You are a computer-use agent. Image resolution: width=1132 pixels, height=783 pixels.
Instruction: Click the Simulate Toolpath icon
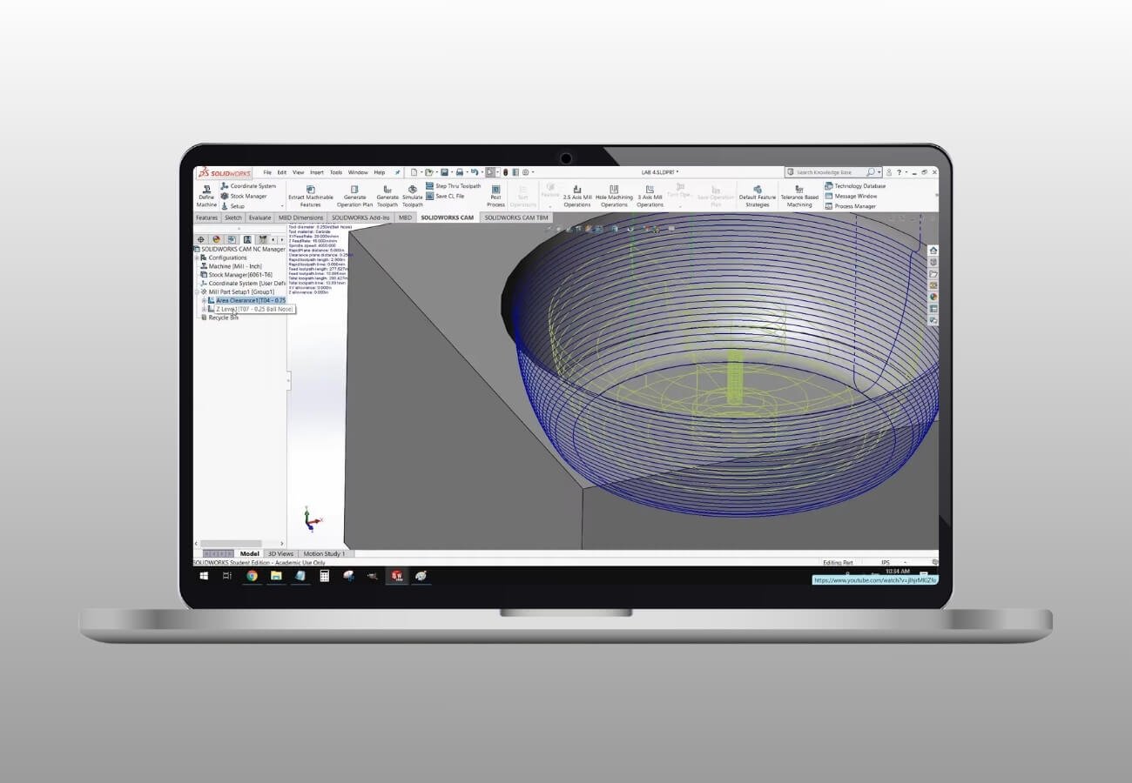(x=411, y=190)
